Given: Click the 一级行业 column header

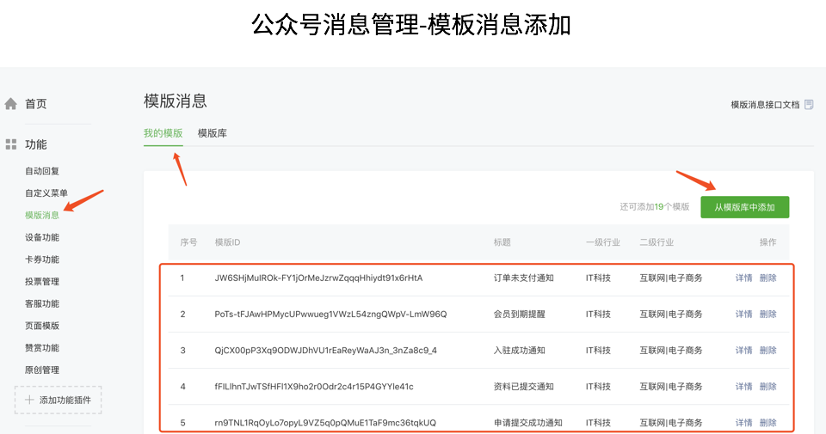Looking at the screenshot, I should tap(602, 242).
